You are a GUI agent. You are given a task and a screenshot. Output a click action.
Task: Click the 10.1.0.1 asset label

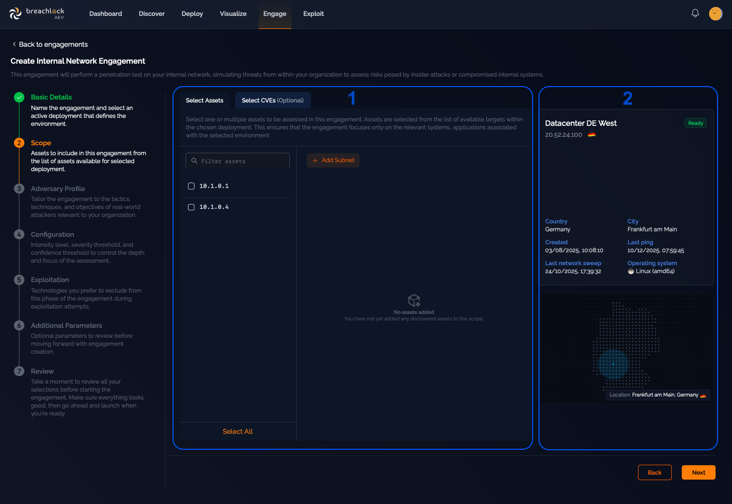tap(214, 186)
